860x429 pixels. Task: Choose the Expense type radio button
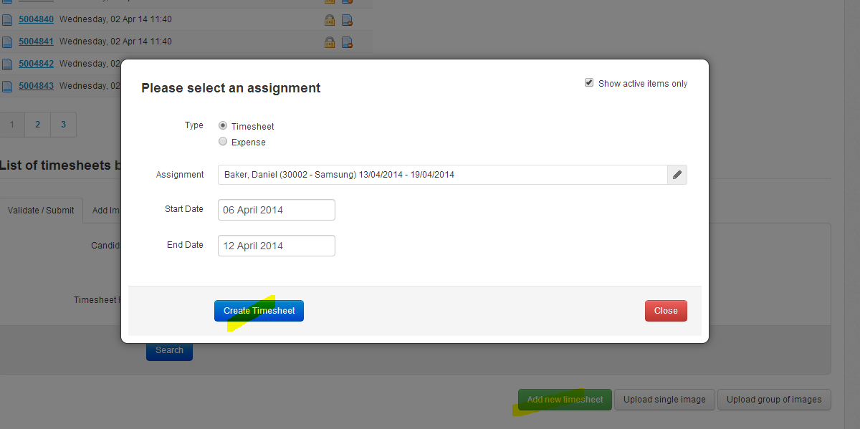[x=223, y=142]
